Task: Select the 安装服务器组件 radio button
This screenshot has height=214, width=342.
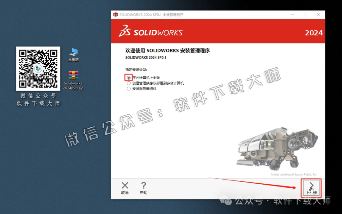Action: [x=129, y=88]
